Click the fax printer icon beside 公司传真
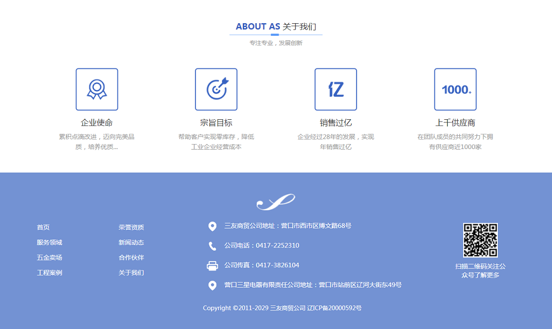The height and width of the screenshot is (329, 552). coord(213,266)
